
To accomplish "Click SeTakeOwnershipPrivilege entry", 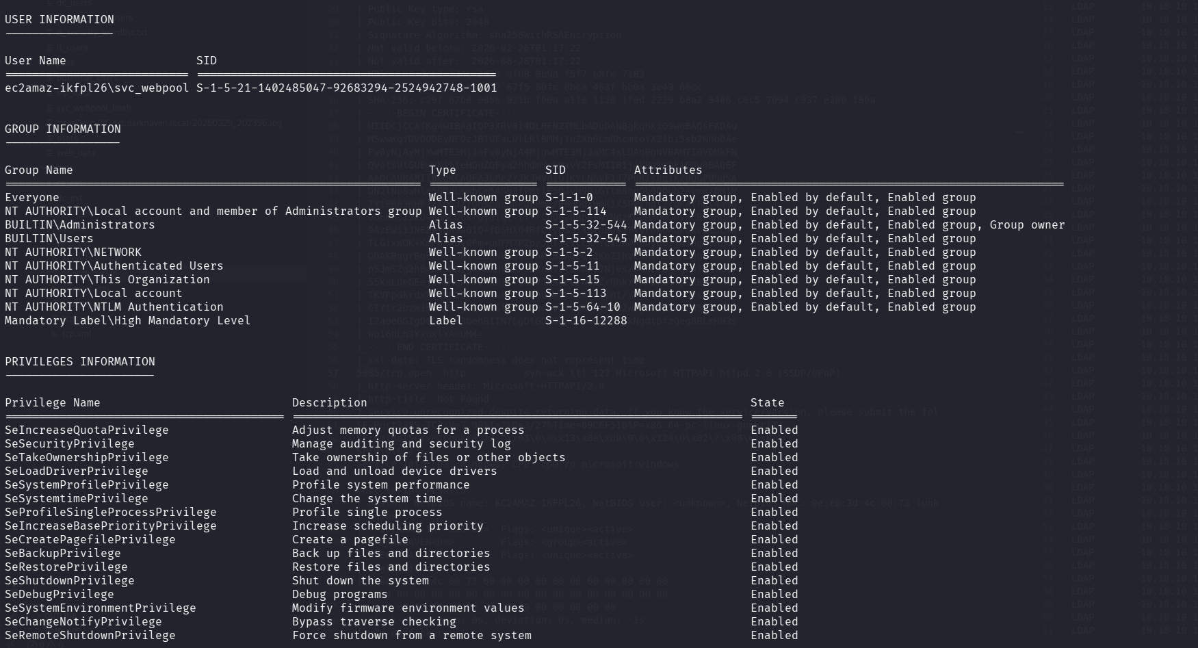I will coord(87,457).
